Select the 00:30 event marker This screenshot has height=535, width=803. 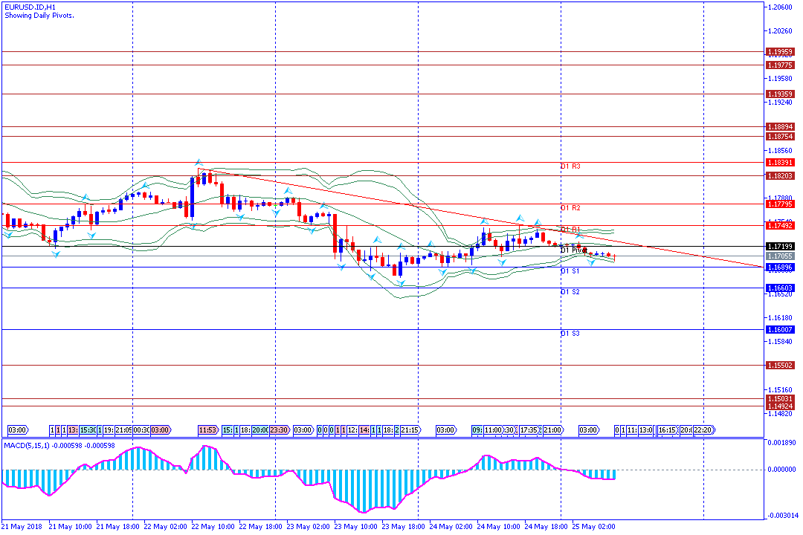click(x=141, y=430)
